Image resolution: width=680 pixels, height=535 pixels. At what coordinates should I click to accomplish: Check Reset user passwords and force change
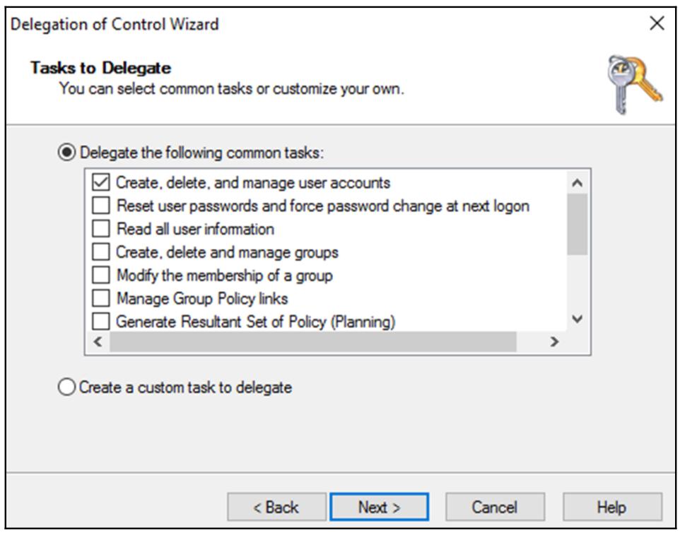[102, 206]
